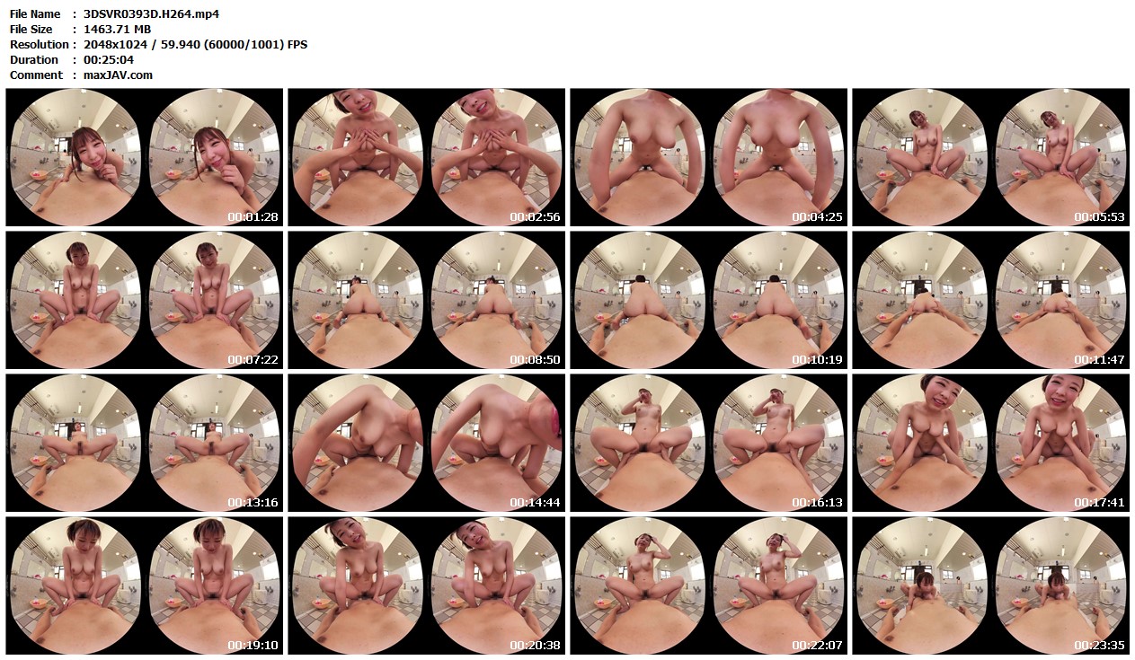The image size is (1135, 660).
Task: Click the file name 3DSVR0393D.H264.mp4 text
Action: pos(151,14)
